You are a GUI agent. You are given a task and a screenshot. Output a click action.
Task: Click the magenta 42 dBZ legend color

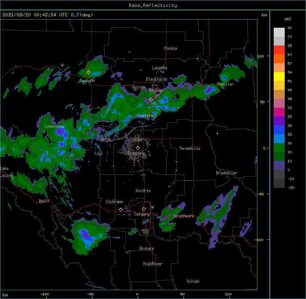(x=279, y=112)
